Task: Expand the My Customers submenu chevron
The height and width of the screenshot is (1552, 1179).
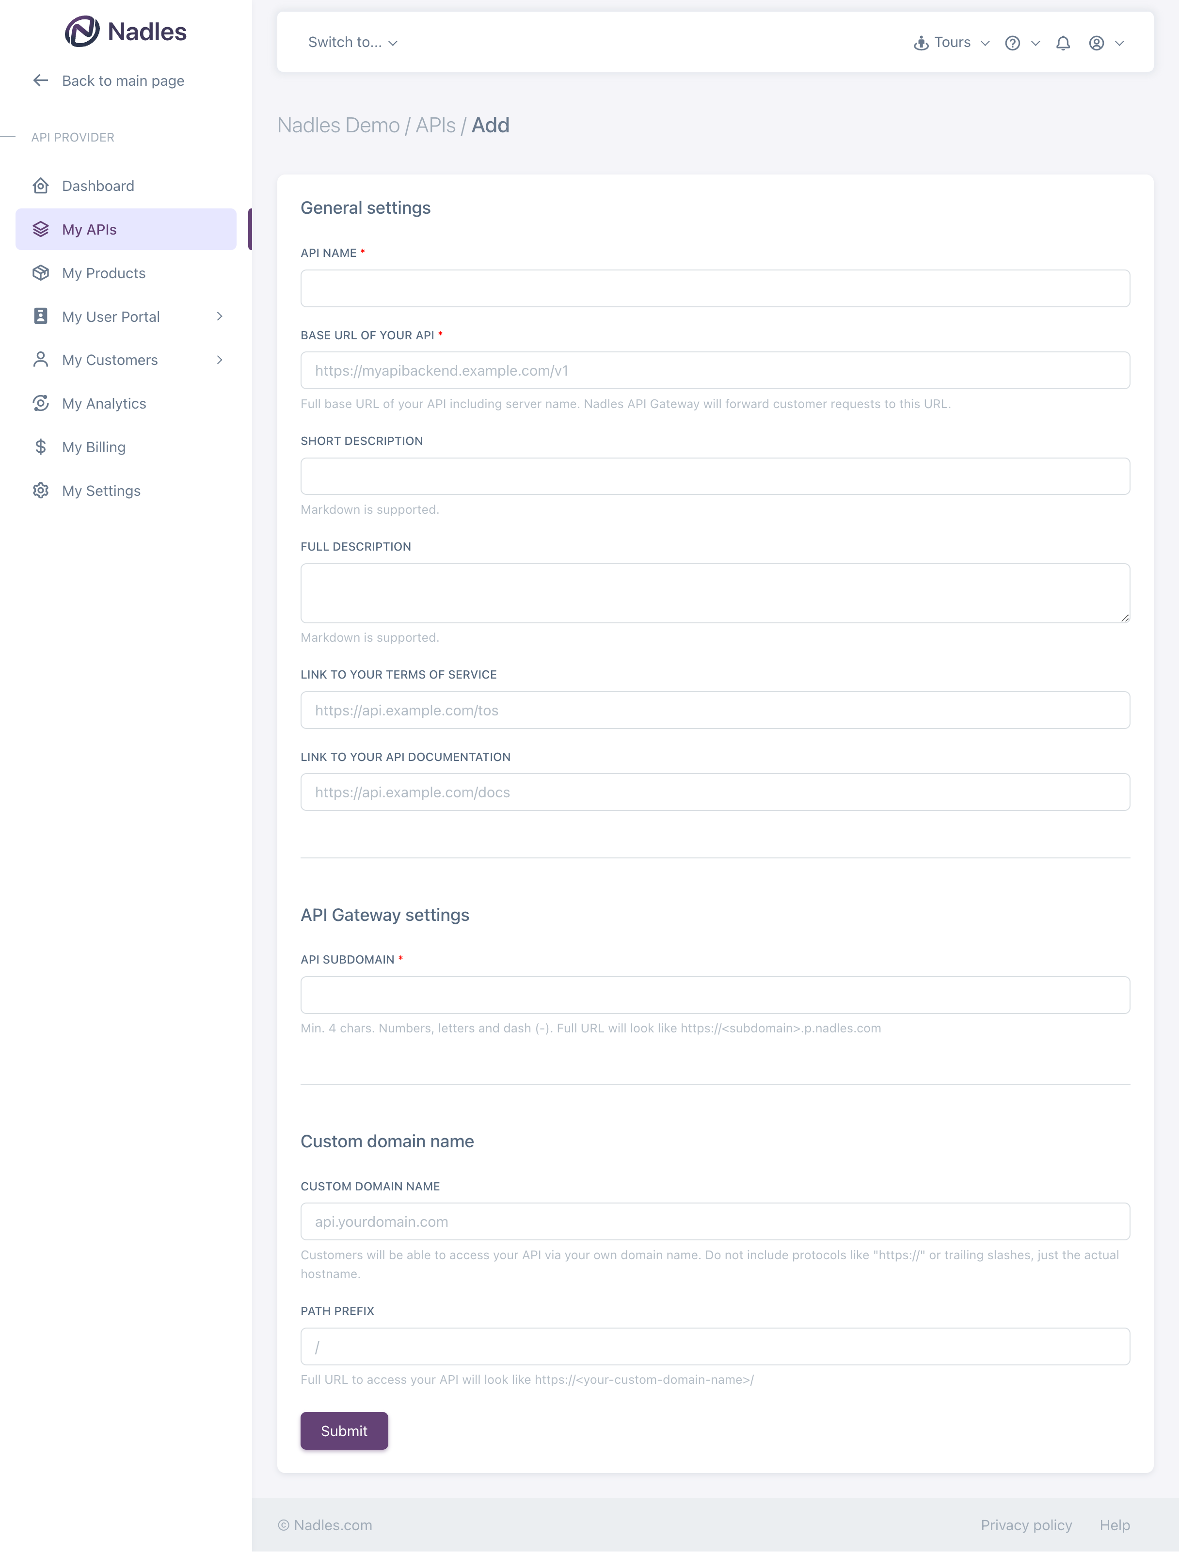Action: point(219,360)
